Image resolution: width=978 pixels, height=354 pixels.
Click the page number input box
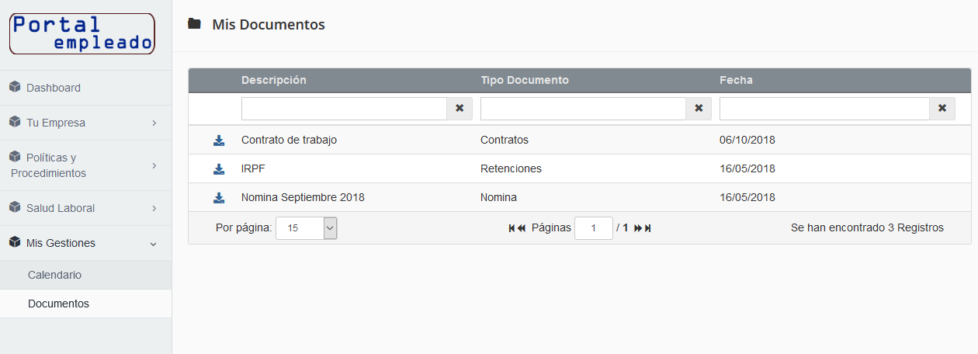(593, 228)
